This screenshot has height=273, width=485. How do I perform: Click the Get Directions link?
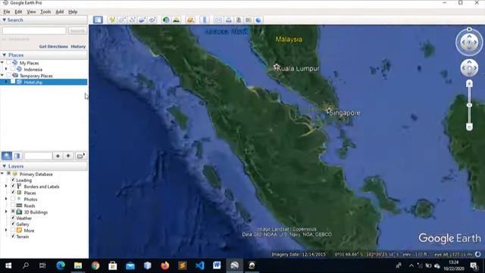click(54, 46)
